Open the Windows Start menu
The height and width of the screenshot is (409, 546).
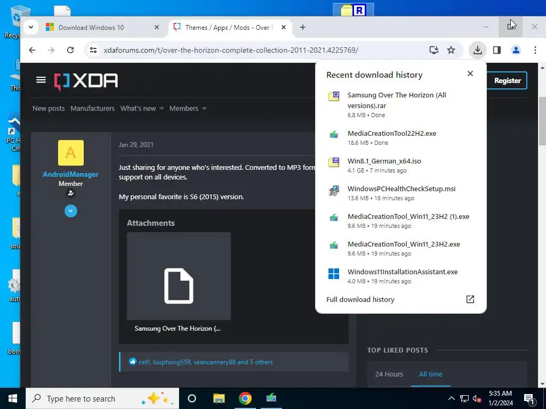tap(13, 398)
